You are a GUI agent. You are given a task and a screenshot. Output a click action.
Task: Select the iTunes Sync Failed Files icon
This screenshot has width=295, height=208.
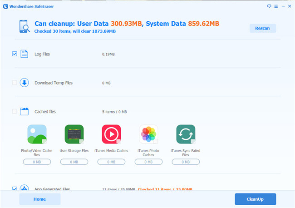pos(186,134)
